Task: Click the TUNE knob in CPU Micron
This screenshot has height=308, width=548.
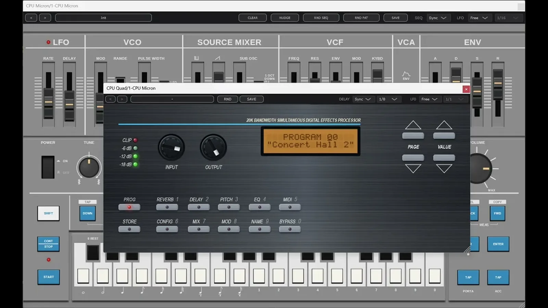Action: (89, 167)
